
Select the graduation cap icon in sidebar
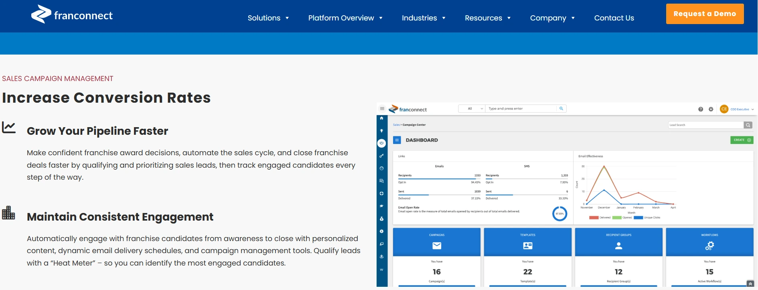coord(381,206)
